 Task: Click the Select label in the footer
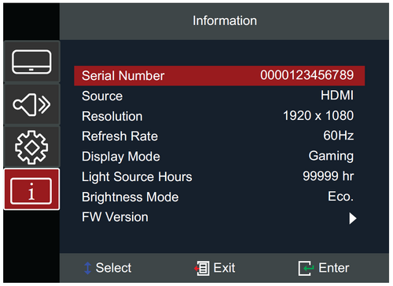[113, 268]
